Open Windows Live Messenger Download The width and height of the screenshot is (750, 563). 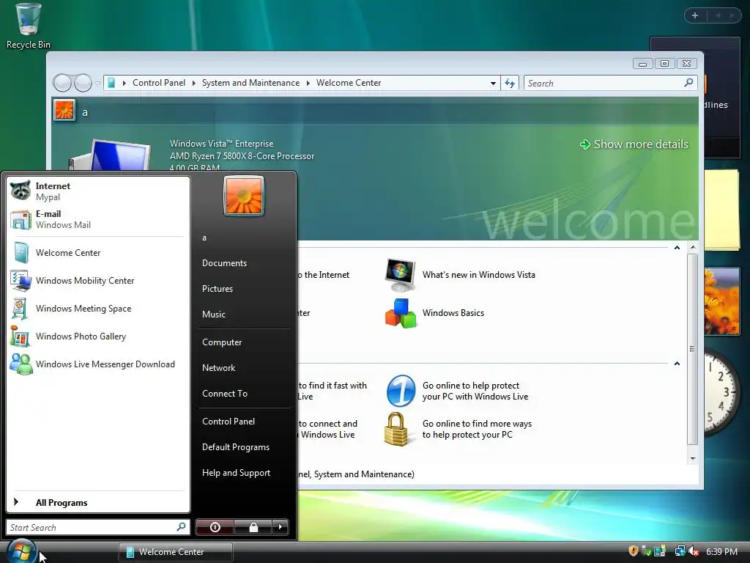97,364
